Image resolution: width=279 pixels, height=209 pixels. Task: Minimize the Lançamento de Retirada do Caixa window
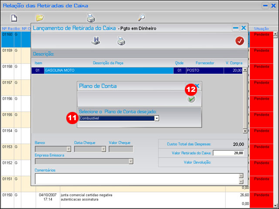pos(235,28)
